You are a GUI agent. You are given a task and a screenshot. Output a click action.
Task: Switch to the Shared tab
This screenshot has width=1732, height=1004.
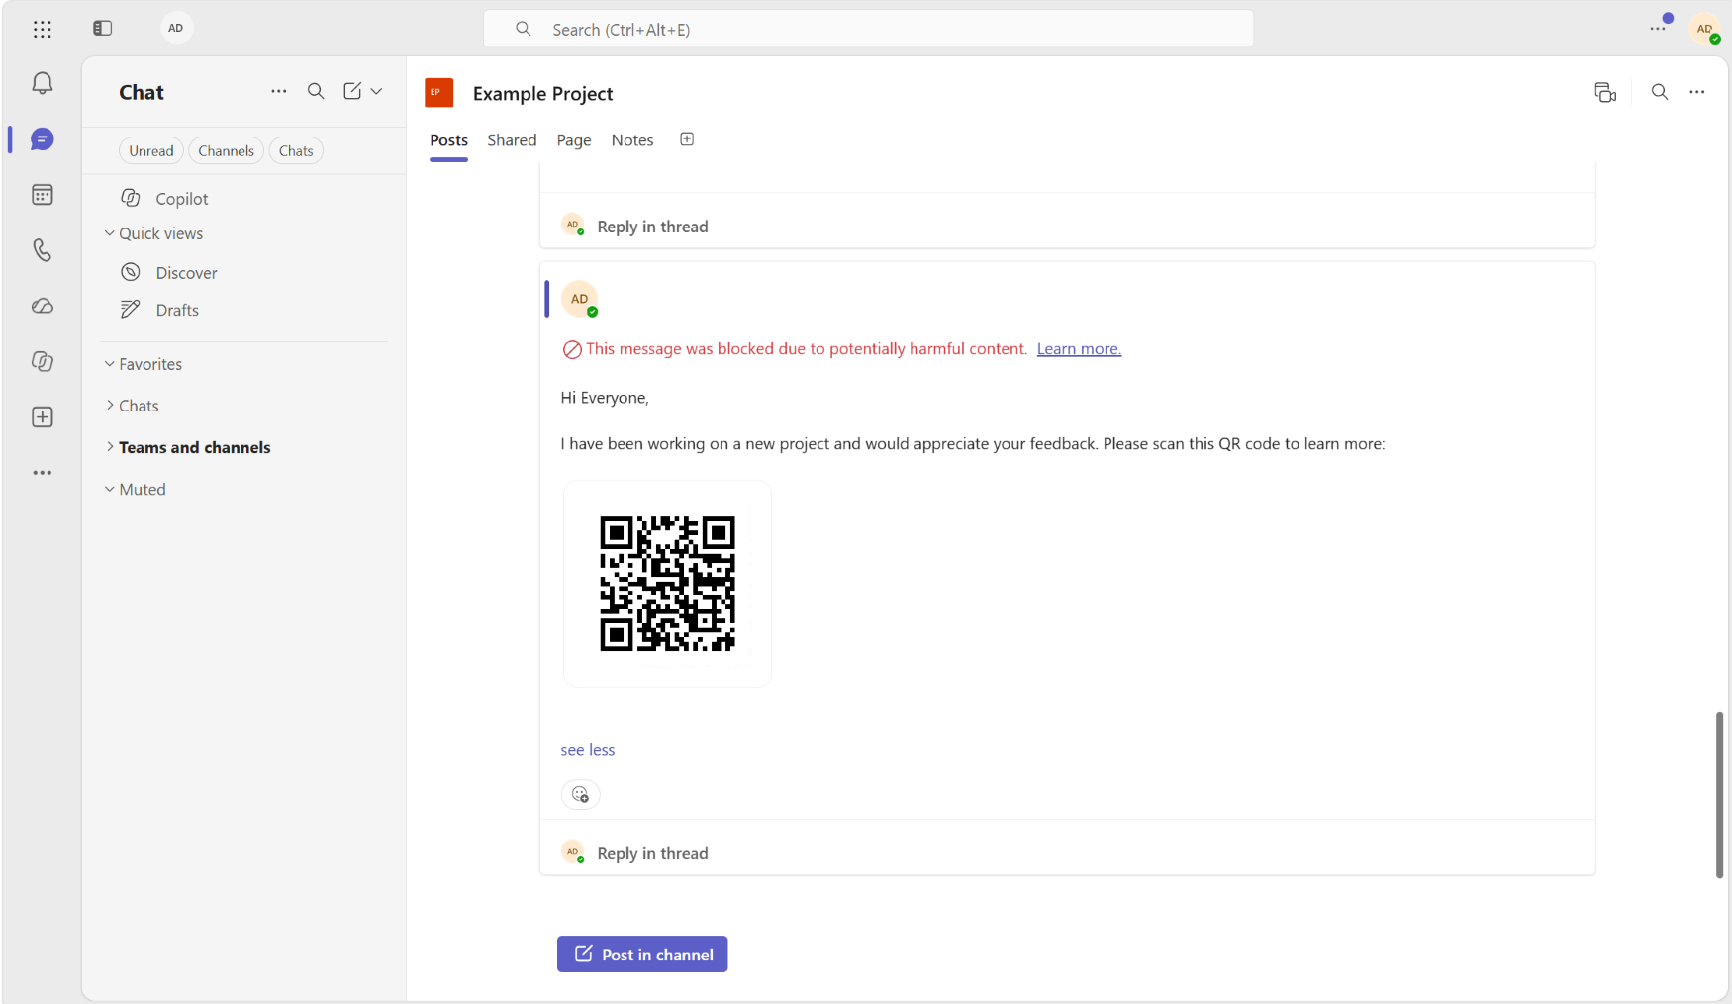512,140
